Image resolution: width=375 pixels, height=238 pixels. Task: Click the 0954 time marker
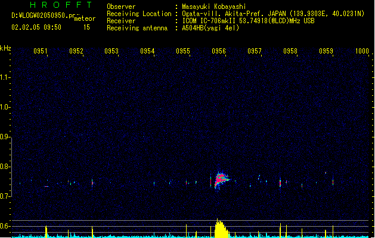[147, 51]
